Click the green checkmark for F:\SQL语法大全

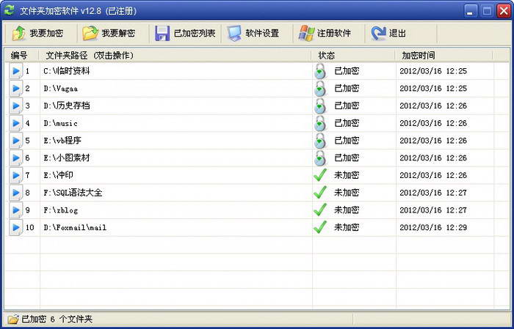(320, 192)
